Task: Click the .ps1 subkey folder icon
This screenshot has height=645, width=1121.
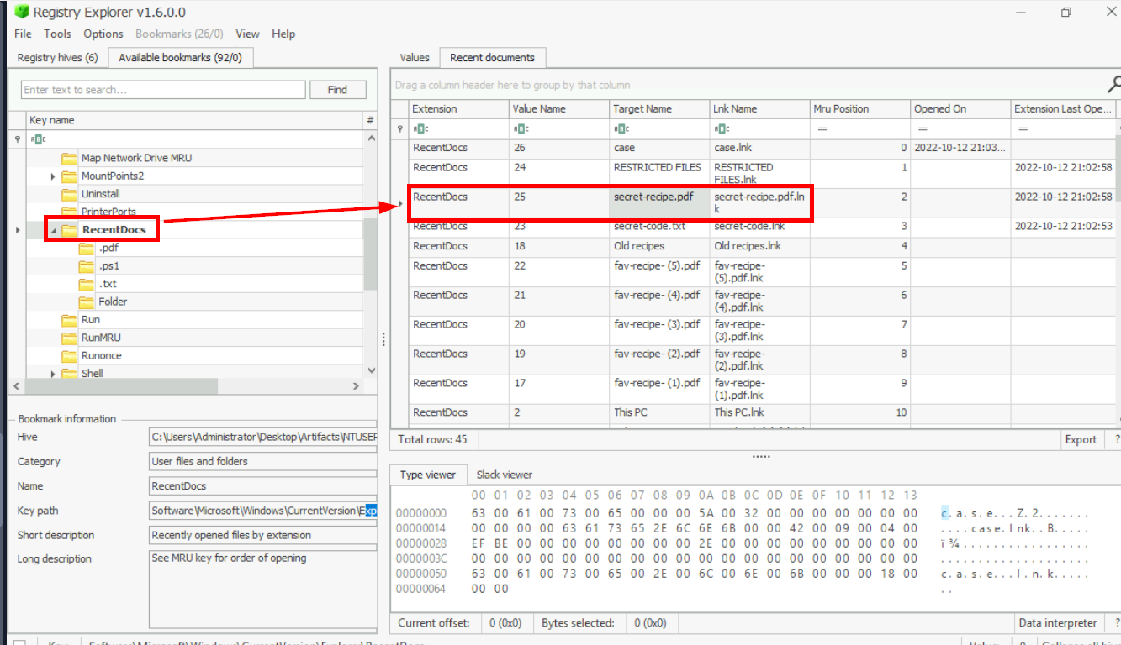Action: pos(87,266)
